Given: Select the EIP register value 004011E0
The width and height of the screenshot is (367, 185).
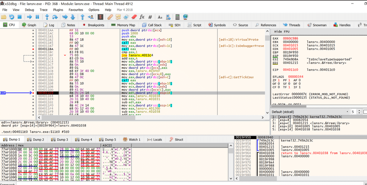Looking at the screenshot, I should click(291, 70).
